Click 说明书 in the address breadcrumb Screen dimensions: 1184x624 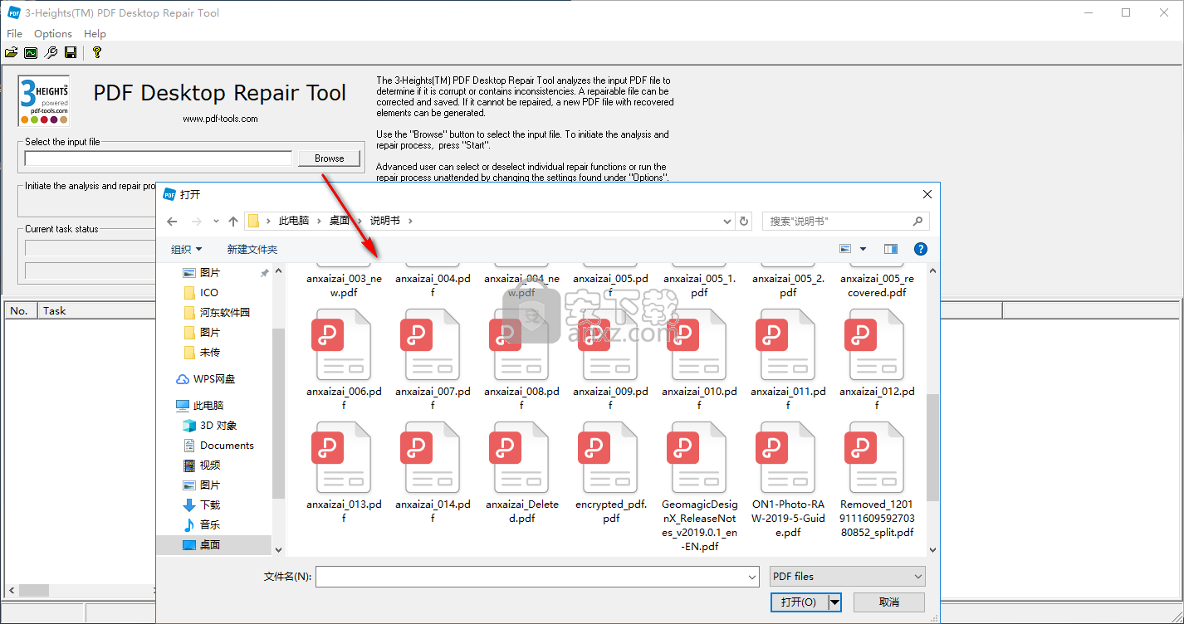(x=385, y=221)
